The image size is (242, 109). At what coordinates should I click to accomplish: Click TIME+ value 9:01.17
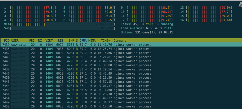point(105,86)
